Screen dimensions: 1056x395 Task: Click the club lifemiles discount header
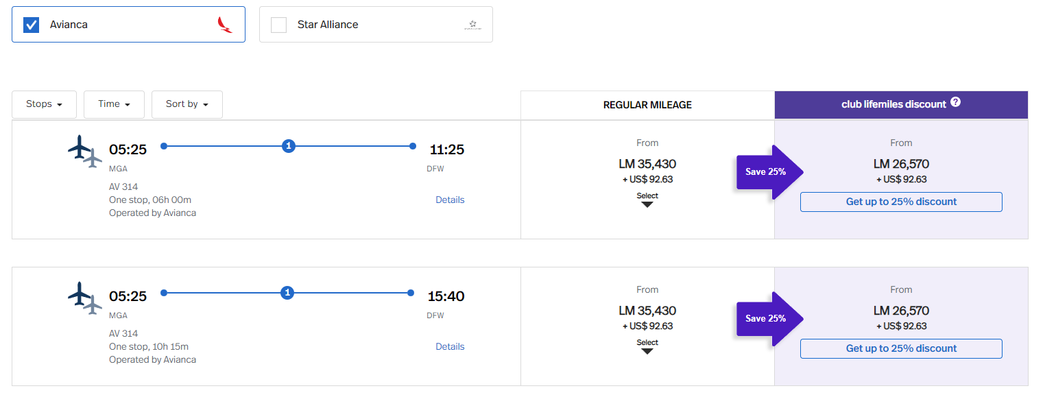901,105
